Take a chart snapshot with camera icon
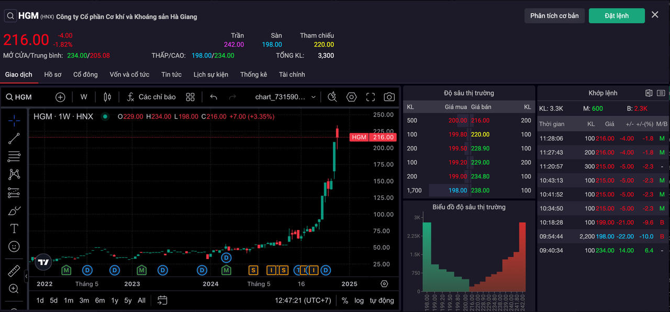Screen dimensions: 670x312 pyautogui.click(x=389, y=97)
